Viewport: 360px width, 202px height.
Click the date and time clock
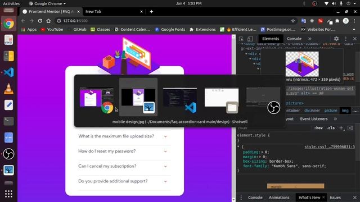[189, 3]
